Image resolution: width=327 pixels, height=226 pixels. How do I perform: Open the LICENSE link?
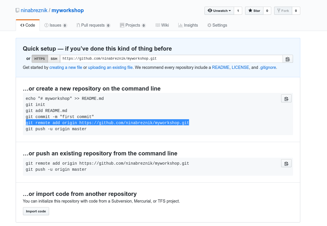[240, 67]
